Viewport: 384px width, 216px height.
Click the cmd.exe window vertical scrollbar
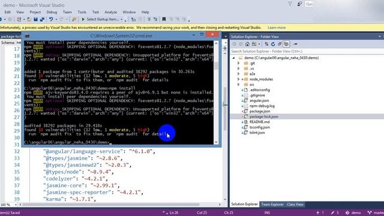pyautogui.click(x=216, y=92)
